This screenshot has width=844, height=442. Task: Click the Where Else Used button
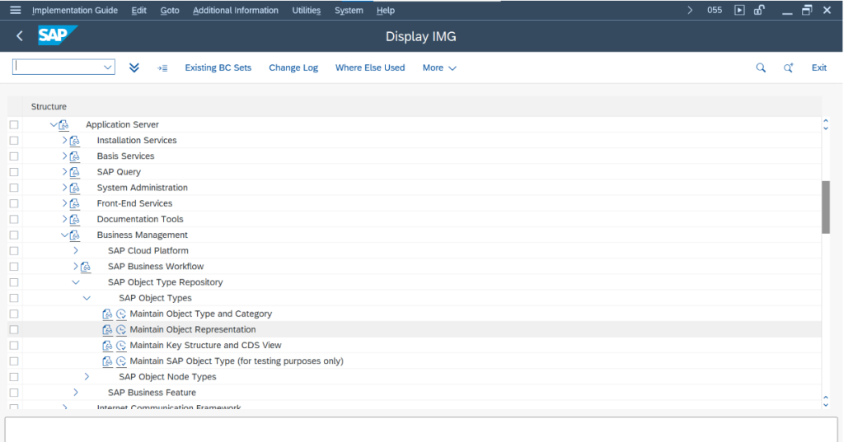pyautogui.click(x=370, y=67)
